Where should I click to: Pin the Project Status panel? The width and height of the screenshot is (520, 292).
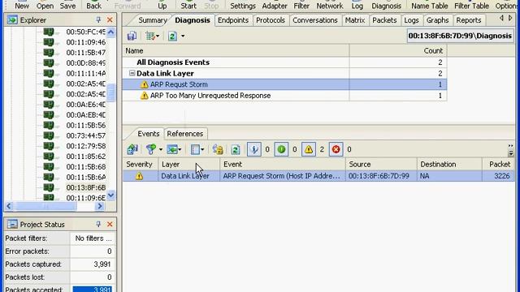coord(98,224)
